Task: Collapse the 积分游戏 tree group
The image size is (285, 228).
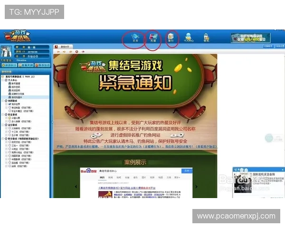Action: (x=3, y=139)
